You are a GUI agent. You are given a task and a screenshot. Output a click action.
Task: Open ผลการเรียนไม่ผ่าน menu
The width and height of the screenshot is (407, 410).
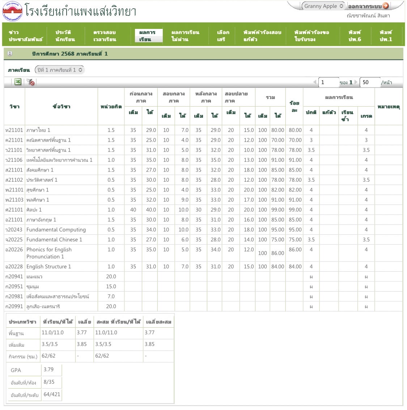click(x=185, y=36)
